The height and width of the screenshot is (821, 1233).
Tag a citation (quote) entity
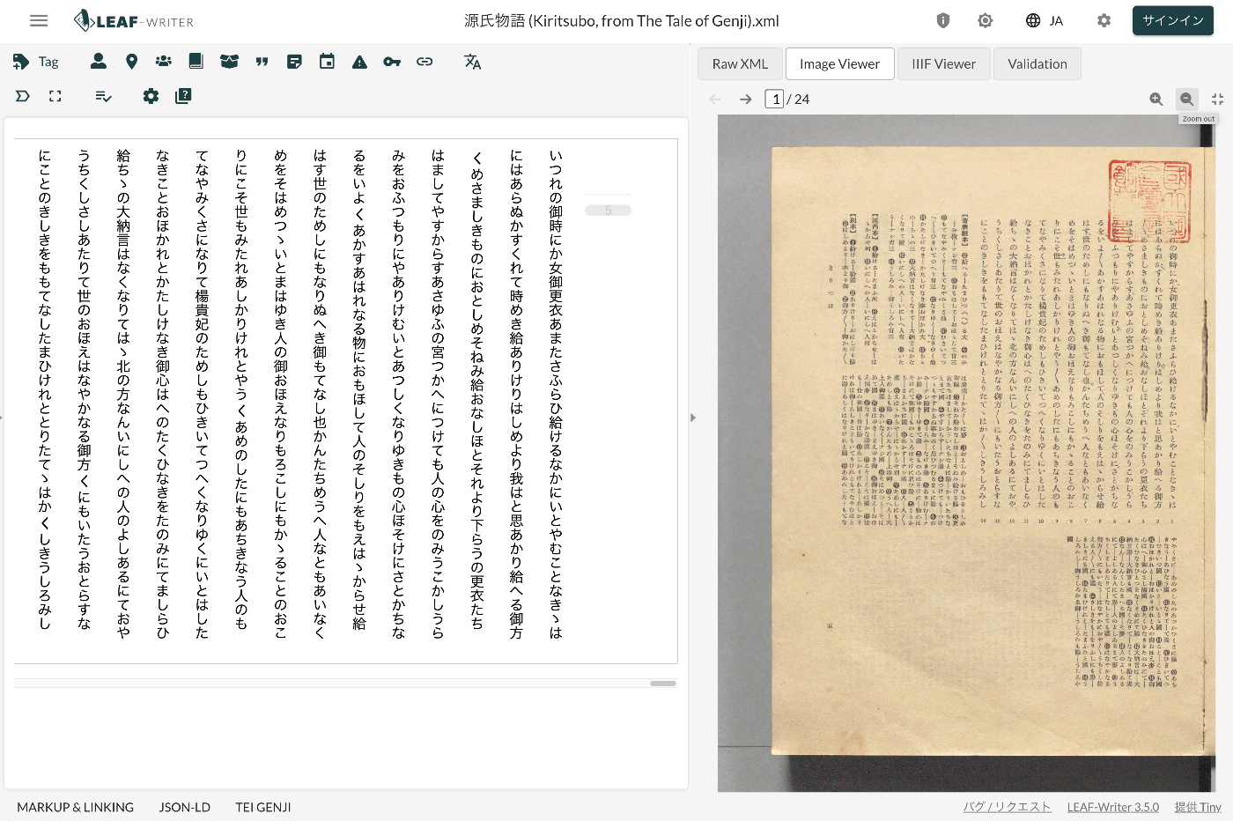[x=262, y=61]
